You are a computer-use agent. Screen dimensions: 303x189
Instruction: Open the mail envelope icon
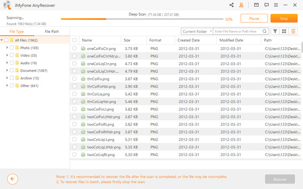point(256,5)
